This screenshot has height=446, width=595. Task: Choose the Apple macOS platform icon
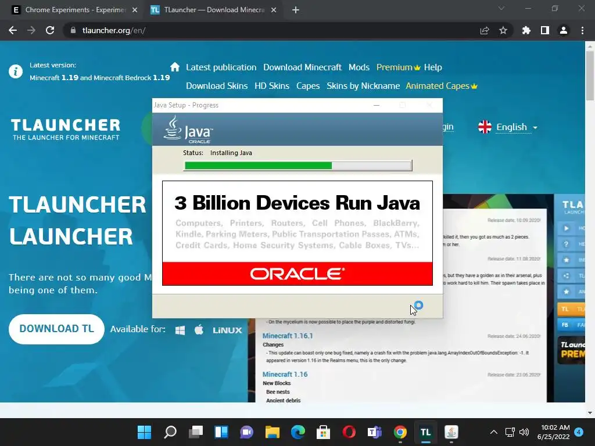pyautogui.click(x=199, y=330)
